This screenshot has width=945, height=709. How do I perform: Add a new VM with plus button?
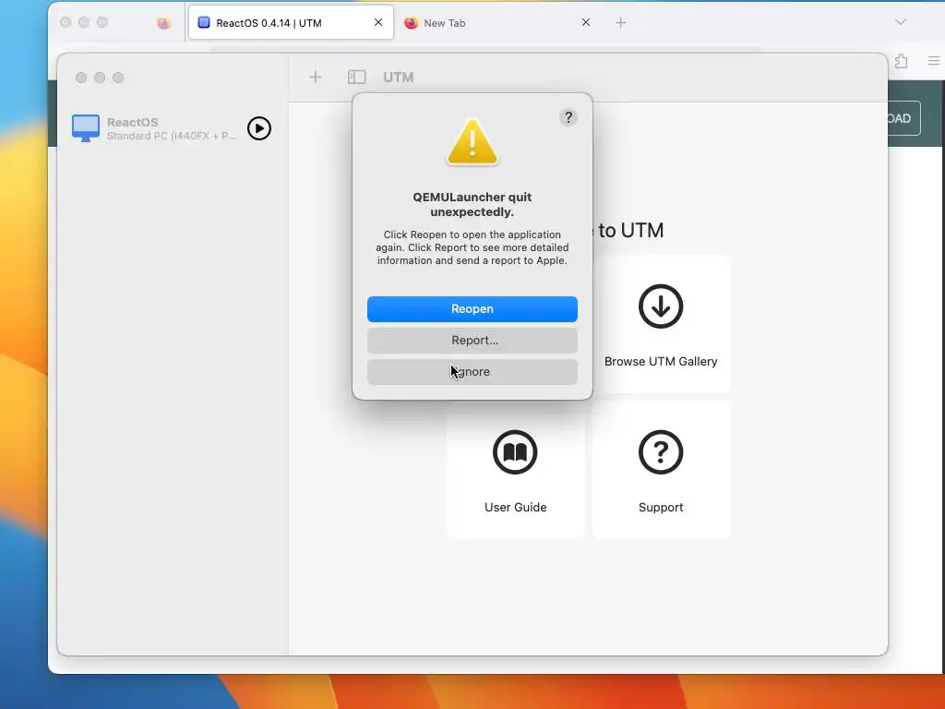point(316,78)
